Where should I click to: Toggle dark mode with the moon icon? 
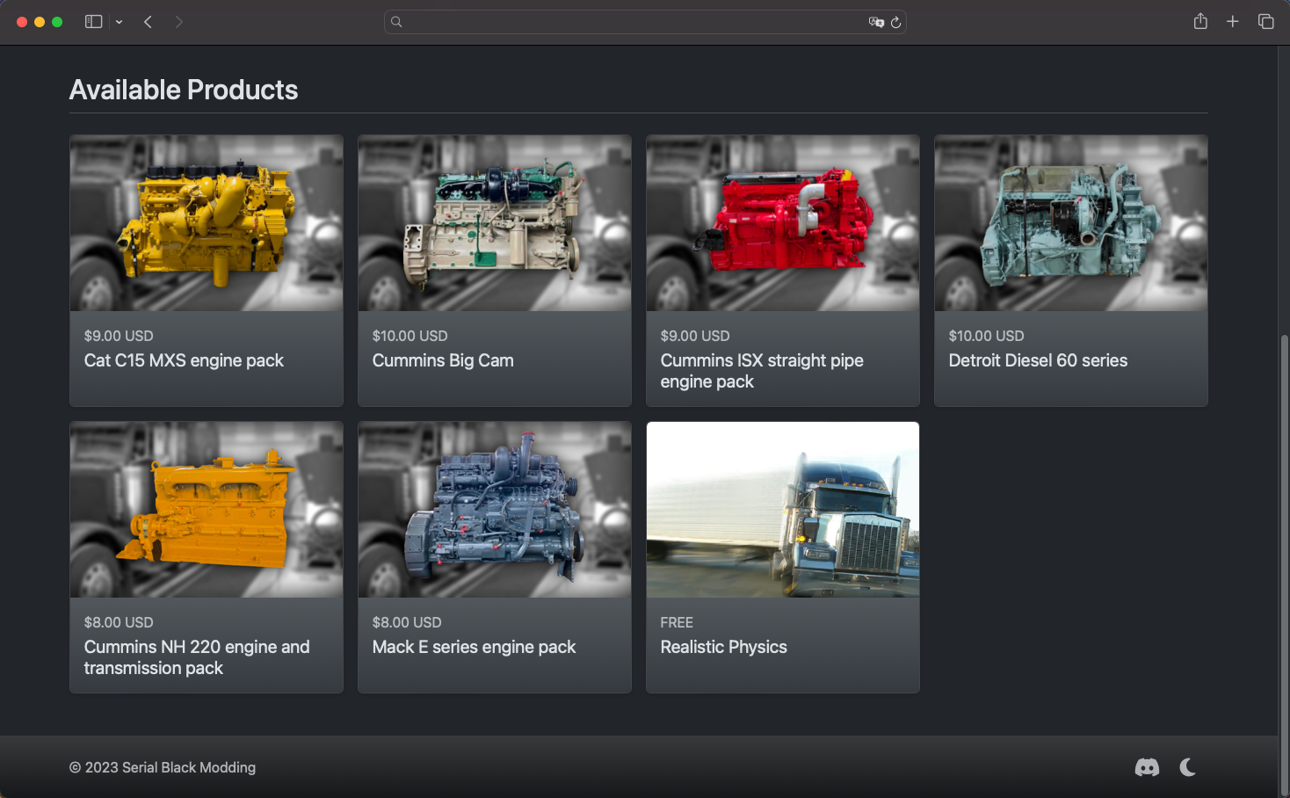1187,767
